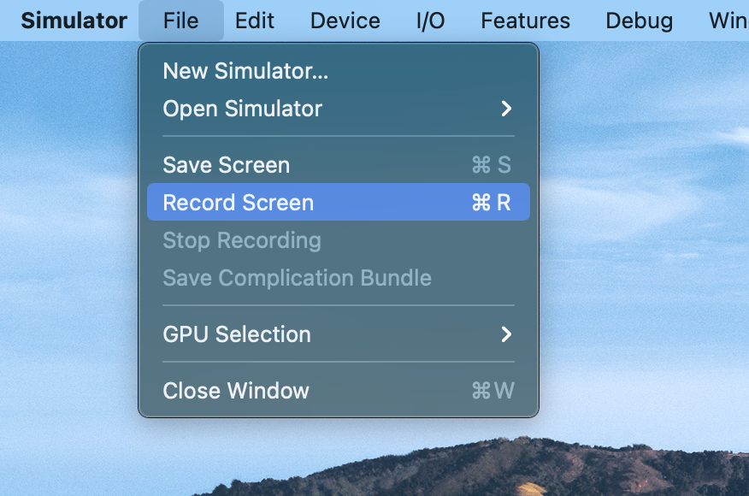Click the disabled Save Complication Bundle item

coord(297,278)
